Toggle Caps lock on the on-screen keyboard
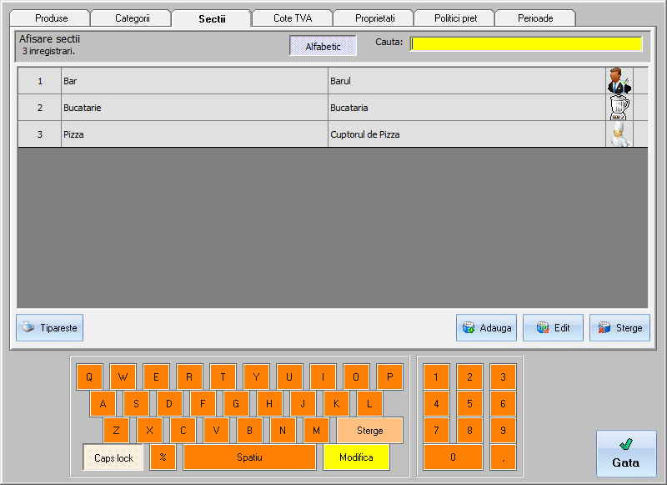 (x=113, y=457)
